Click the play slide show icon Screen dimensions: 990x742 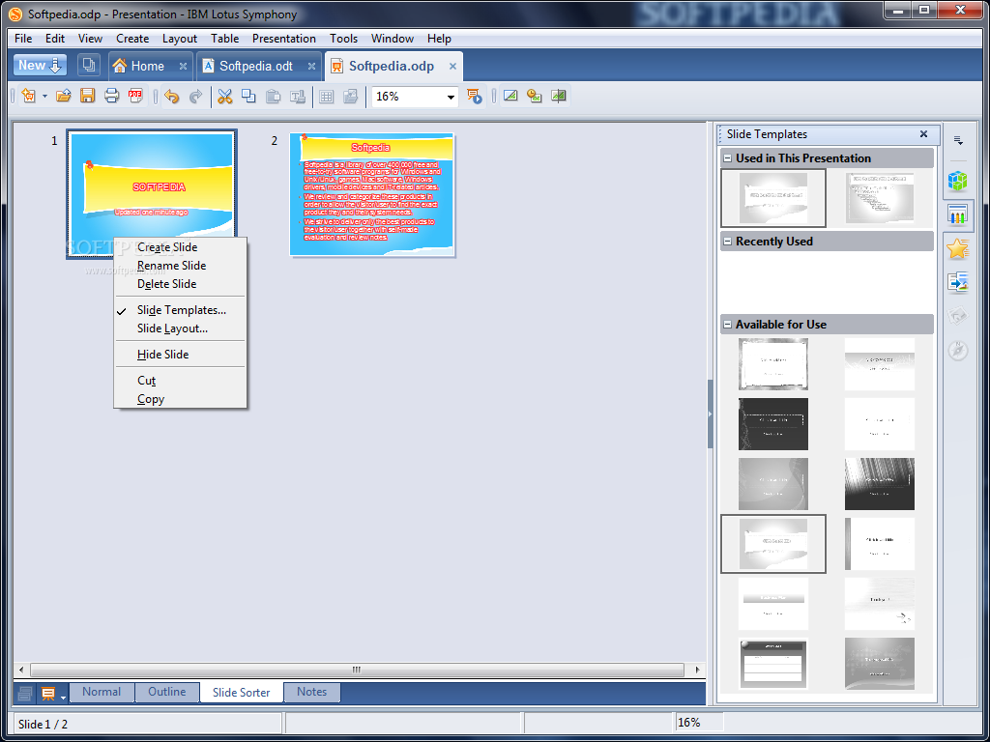[474, 96]
